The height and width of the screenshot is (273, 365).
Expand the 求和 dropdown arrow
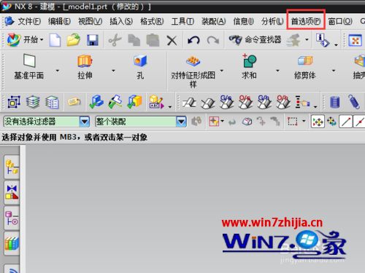click(277, 71)
